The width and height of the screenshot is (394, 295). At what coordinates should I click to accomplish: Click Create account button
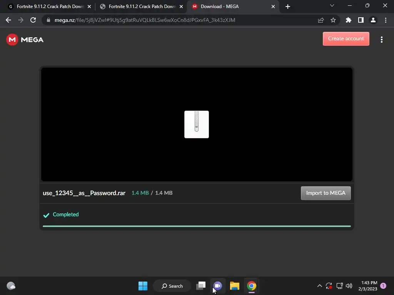(346, 39)
